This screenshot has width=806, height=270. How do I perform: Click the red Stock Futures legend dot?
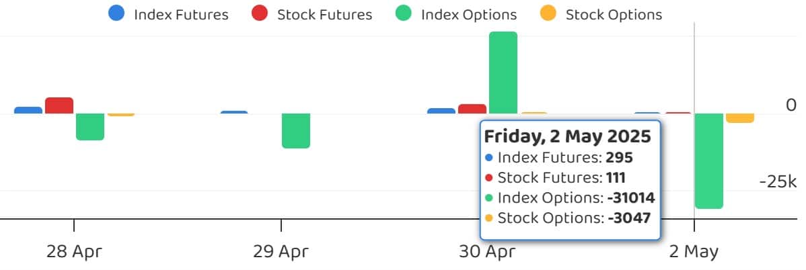[259, 13]
